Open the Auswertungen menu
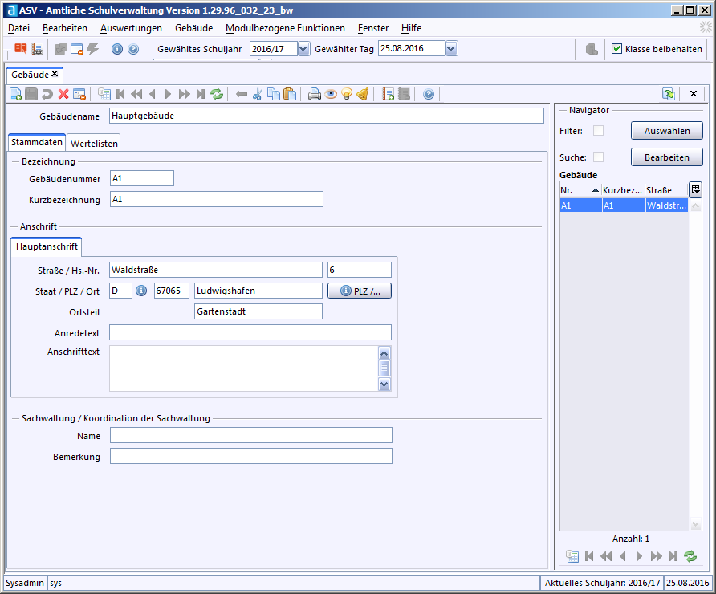Screen dimensions: 716x594 pos(131,27)
